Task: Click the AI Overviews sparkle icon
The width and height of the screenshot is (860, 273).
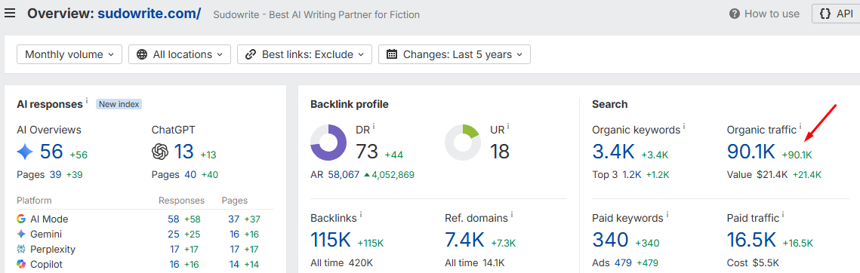Action: [25, 152]
